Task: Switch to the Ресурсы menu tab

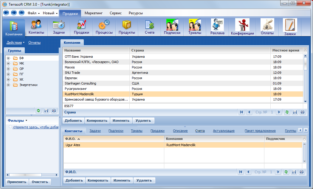Action: 136,13
